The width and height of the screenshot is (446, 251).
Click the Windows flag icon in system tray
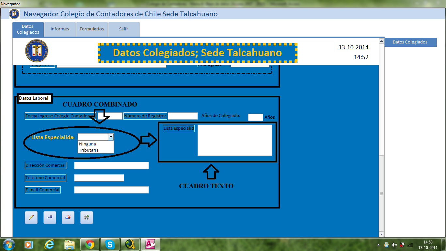click(x=387, y=244)
